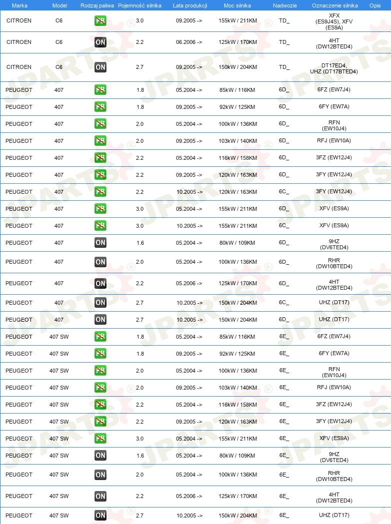The height and width of the screenshot is (524, 391).
Task: Click '10.2005 ->' in 407 3.0 6C_ row
Action: click(x=189, y=226)
